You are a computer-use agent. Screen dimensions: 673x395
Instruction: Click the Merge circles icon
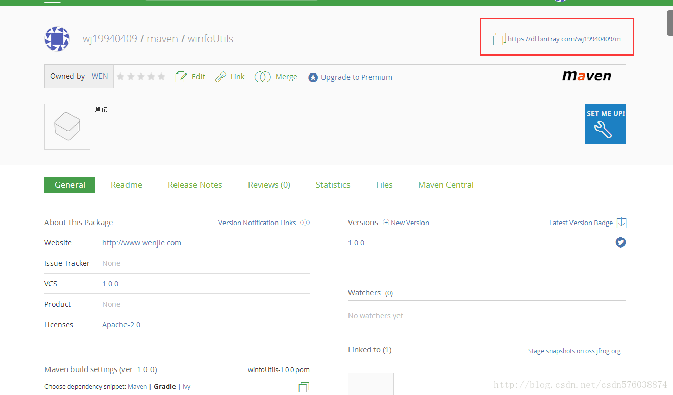[262, 77]
